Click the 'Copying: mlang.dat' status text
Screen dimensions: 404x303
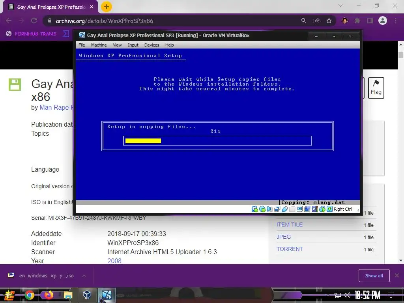(x=313, y=202)
